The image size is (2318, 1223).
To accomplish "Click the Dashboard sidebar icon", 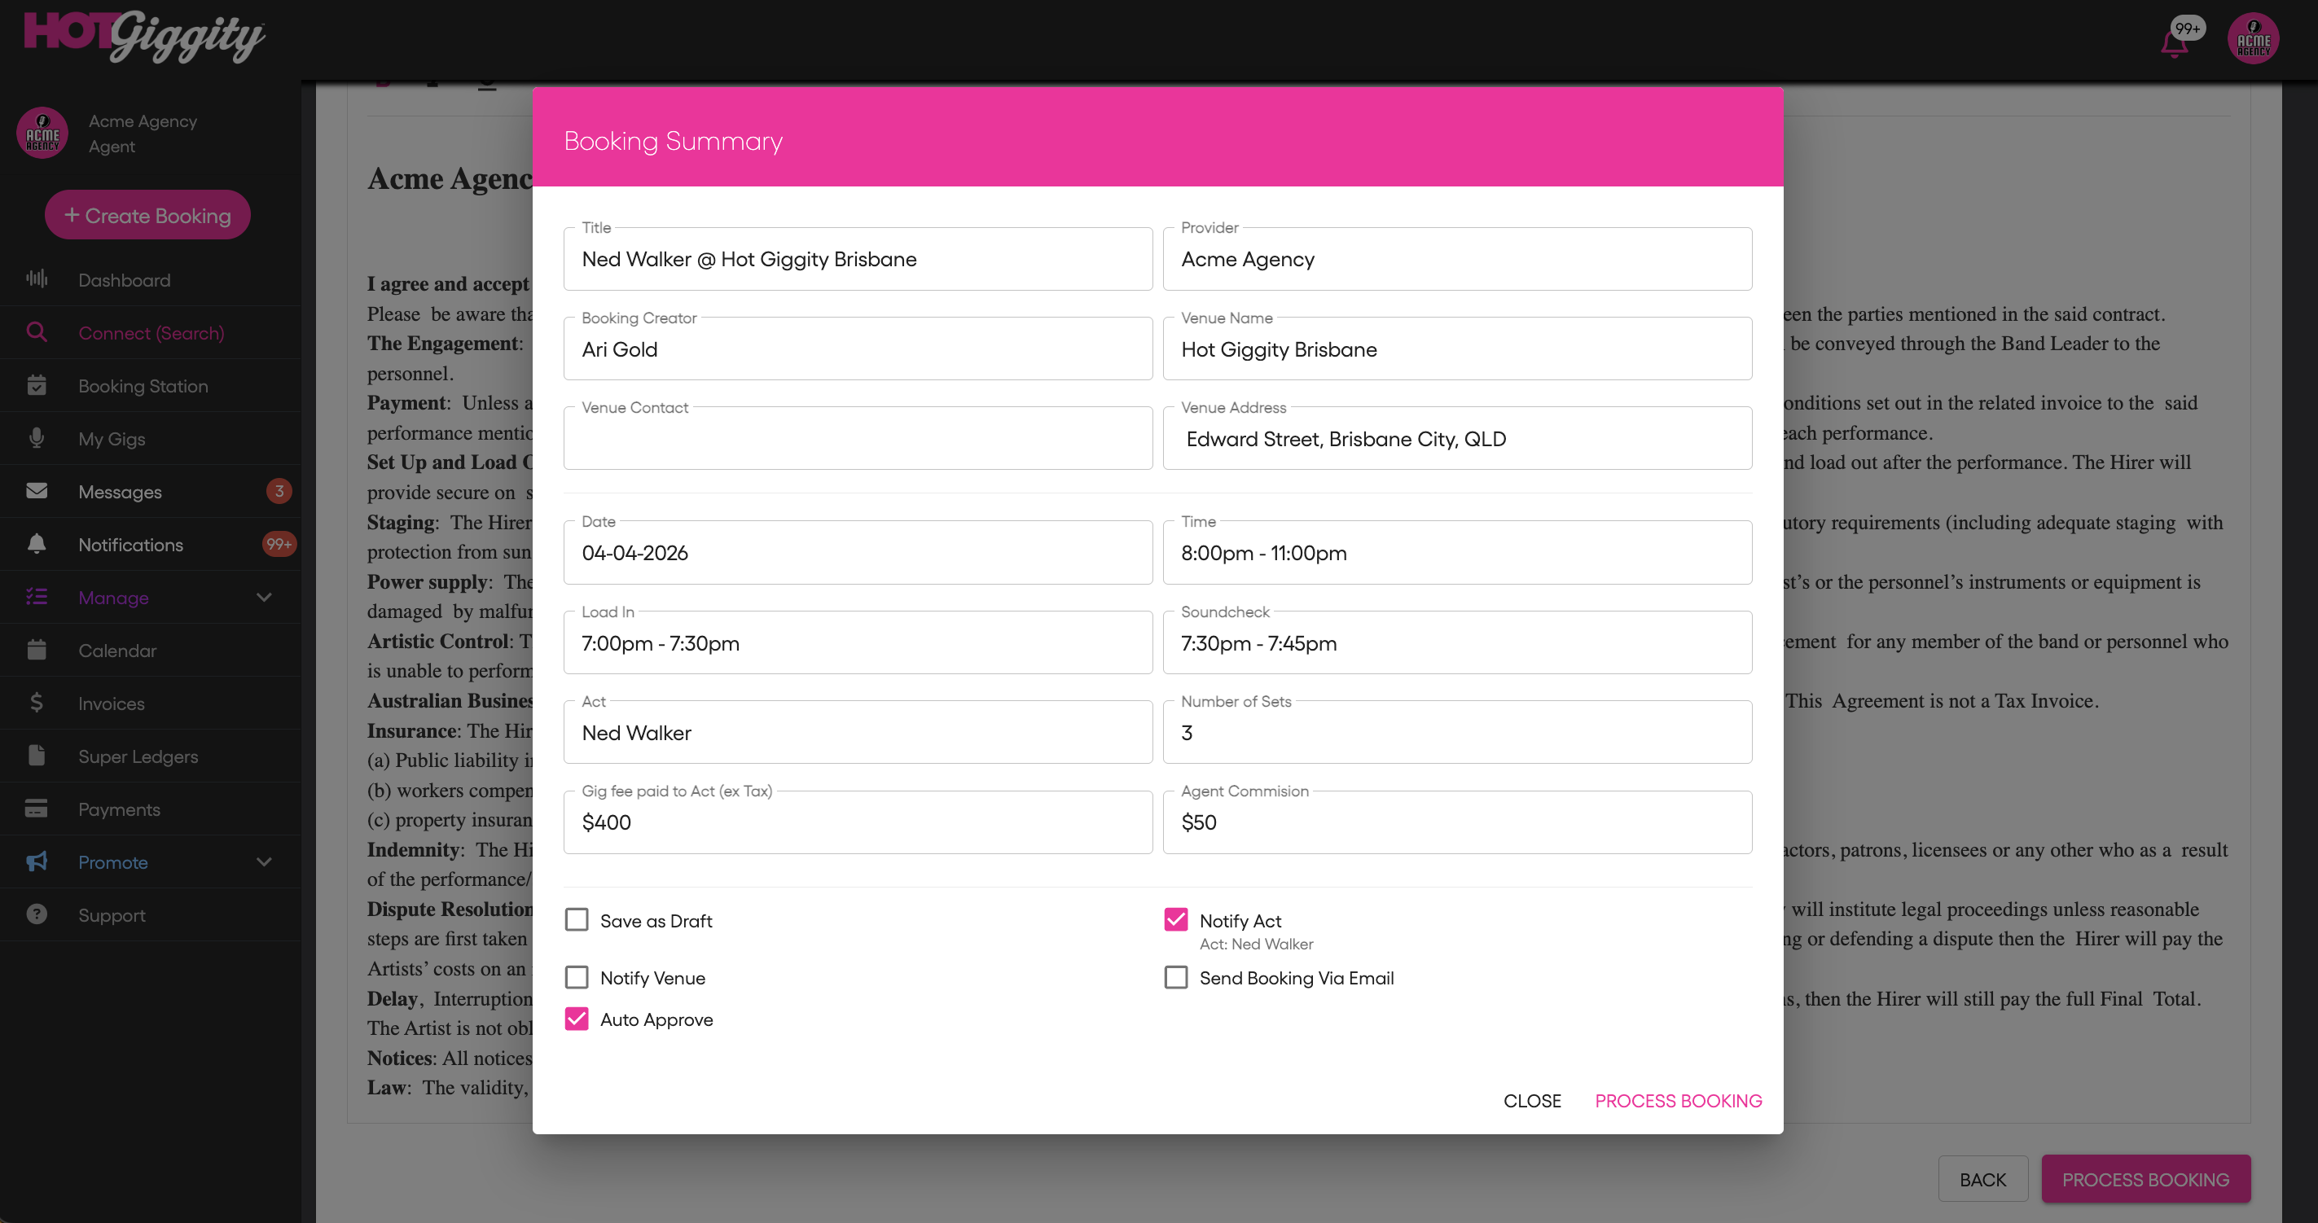I will click(37, 279).
